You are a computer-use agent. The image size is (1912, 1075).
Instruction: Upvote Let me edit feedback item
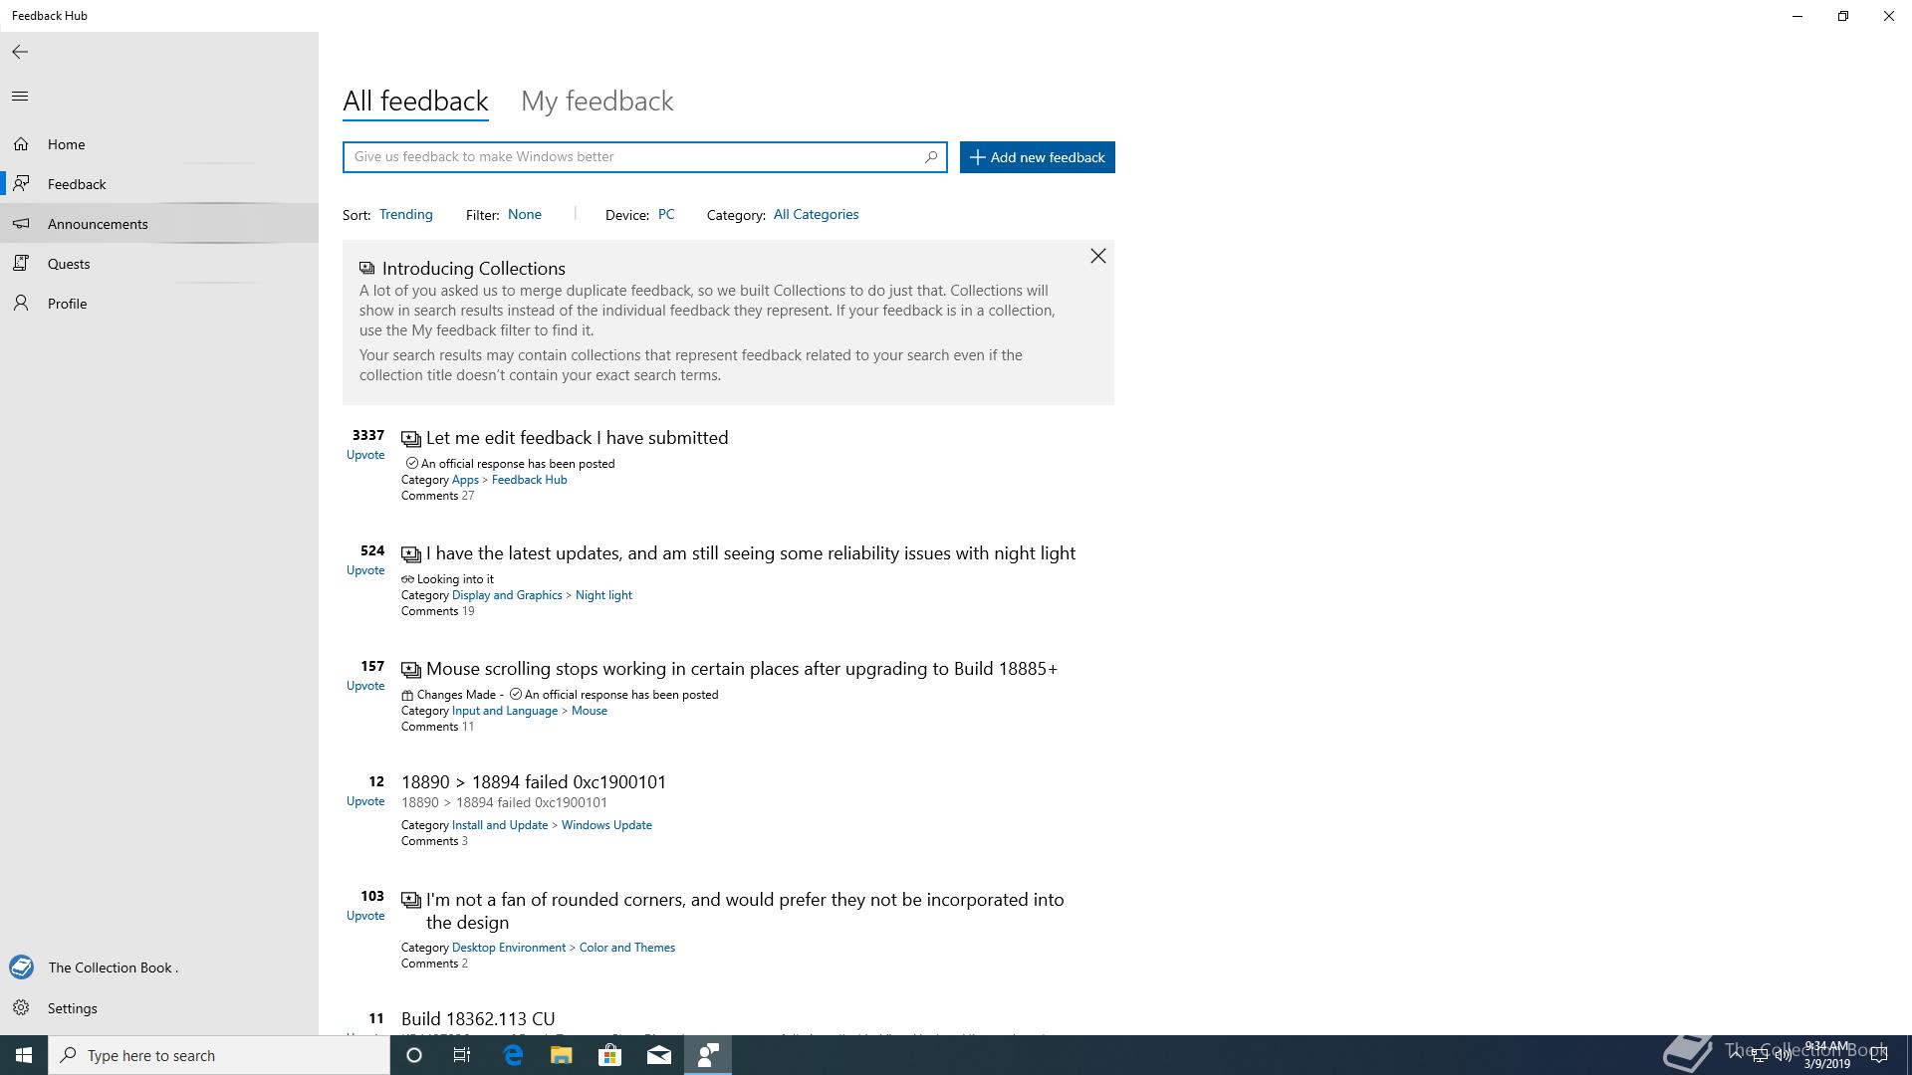(365, 455)
